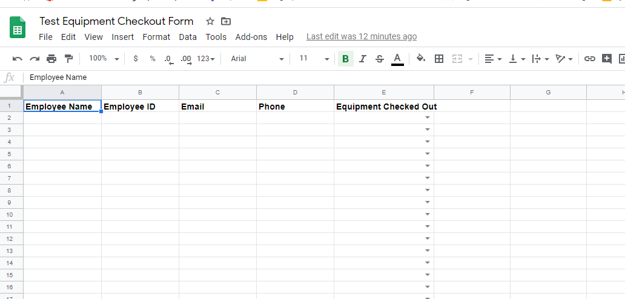625x299 pixels.
Task: Open the Merge cells dropdown arrow
Action: [471, 59]
